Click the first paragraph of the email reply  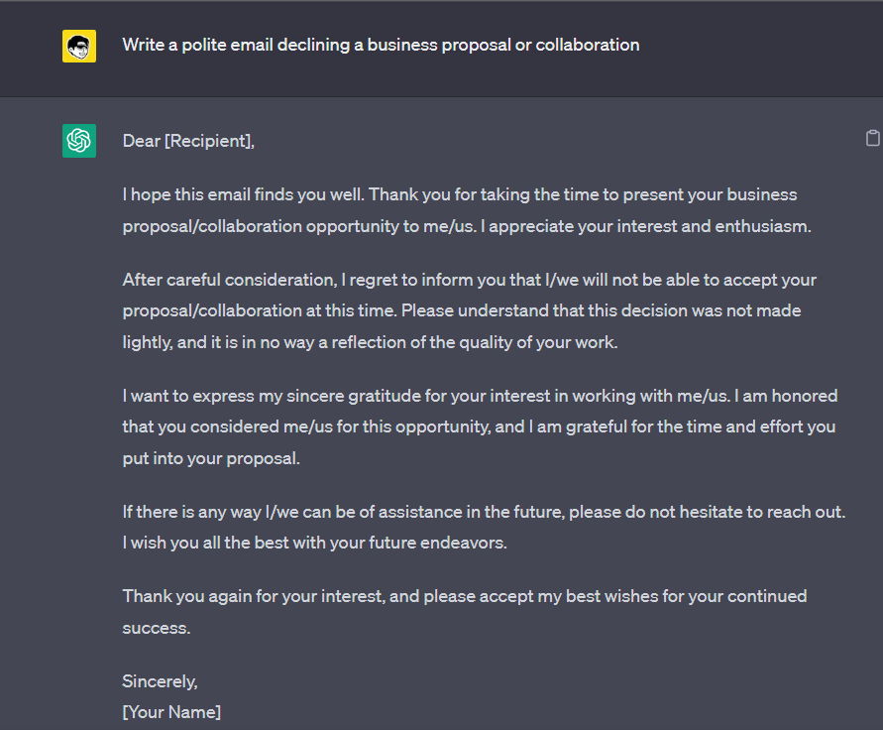click(466, 209)
